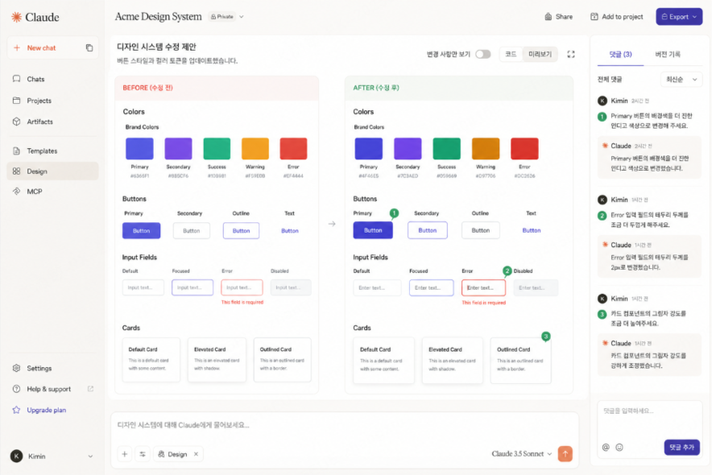Open the 댓글 (3) tab
This screenshot has width=712, height=475.
click(x=620, y=55)
